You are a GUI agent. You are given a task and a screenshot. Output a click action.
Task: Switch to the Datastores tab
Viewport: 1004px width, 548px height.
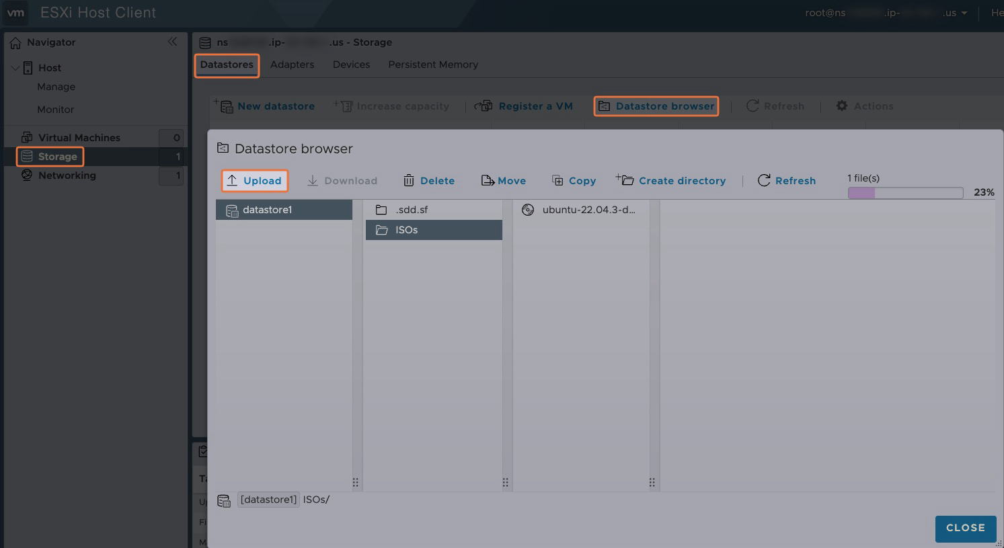click(227, 65)
